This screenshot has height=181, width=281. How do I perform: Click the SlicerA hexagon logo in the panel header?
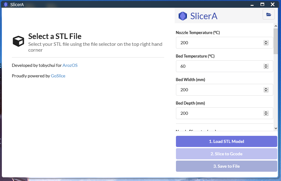pyautogui.click(x=182, y=16)
